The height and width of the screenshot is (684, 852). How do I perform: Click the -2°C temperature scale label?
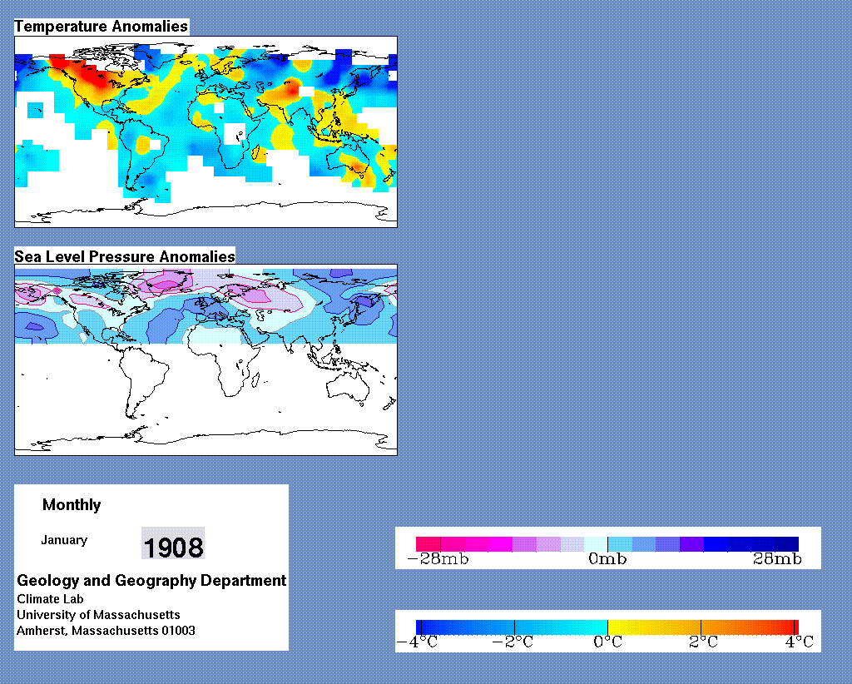(x=513, y=642)
